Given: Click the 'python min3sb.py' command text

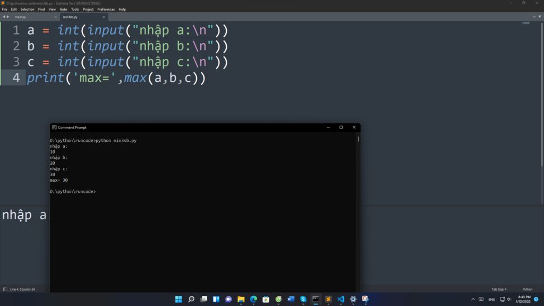Looking at the screenshot, I should (116, 140).
